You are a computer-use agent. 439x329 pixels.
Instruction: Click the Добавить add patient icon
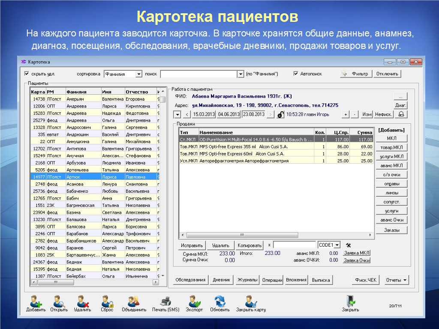pyautogui.click(x=36, y=302)
